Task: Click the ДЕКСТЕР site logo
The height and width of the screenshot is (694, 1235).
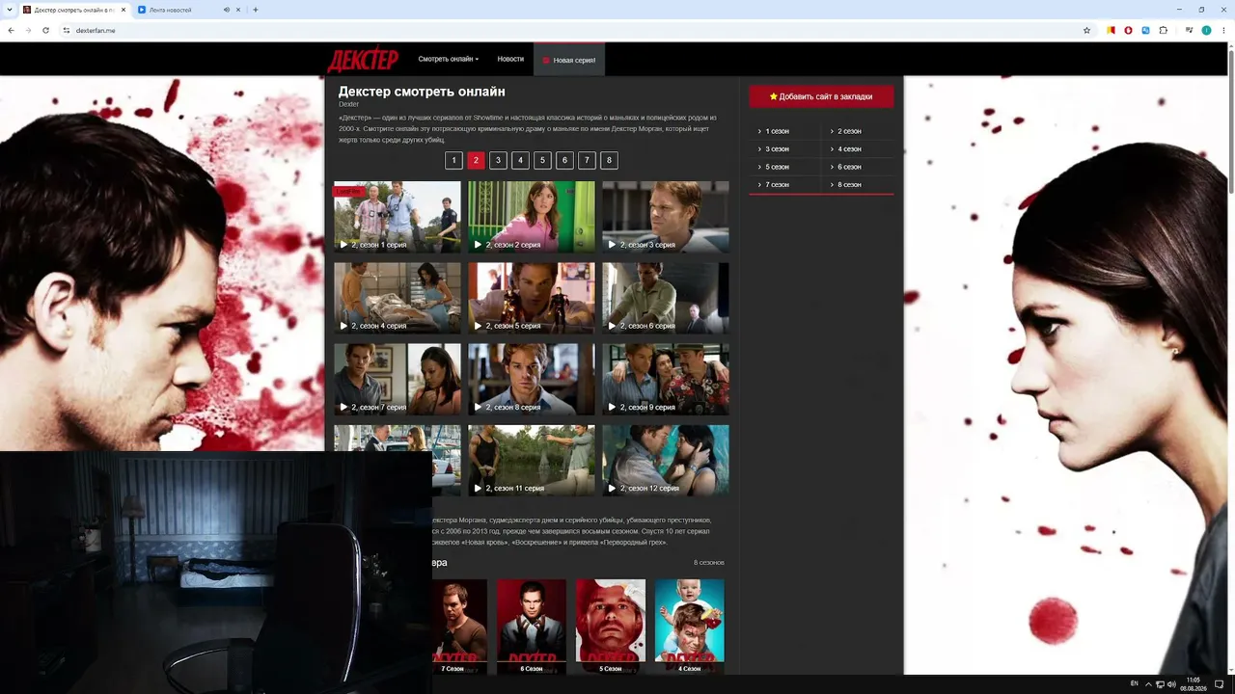Action: tap(363, 60)
